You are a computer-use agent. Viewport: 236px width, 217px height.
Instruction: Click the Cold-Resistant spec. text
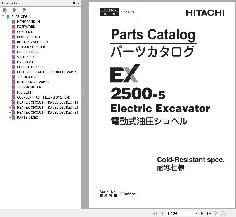[191, 160]
